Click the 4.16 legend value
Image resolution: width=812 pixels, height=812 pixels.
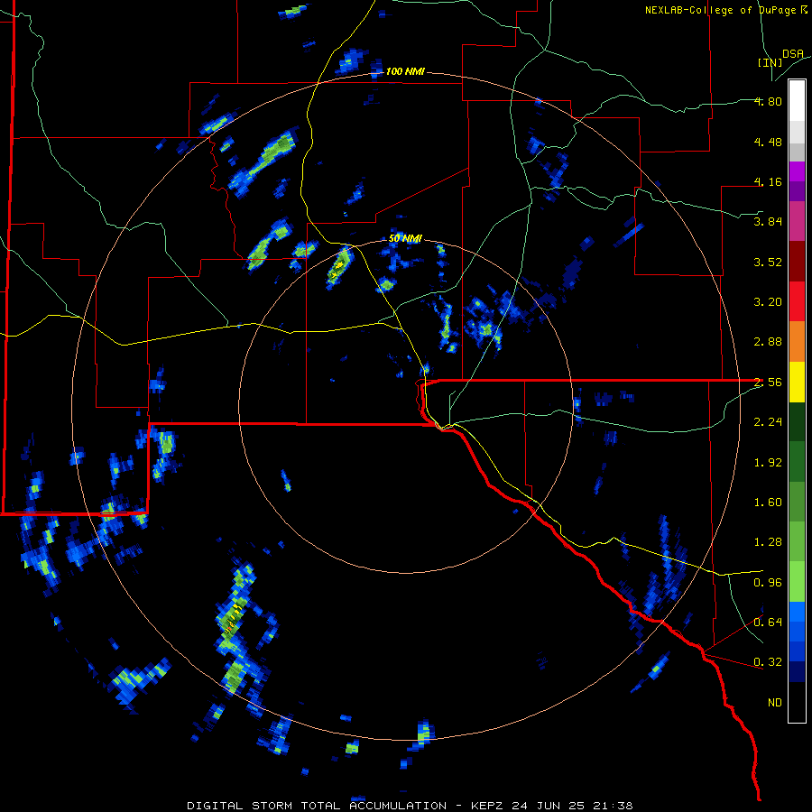(768, 181)
